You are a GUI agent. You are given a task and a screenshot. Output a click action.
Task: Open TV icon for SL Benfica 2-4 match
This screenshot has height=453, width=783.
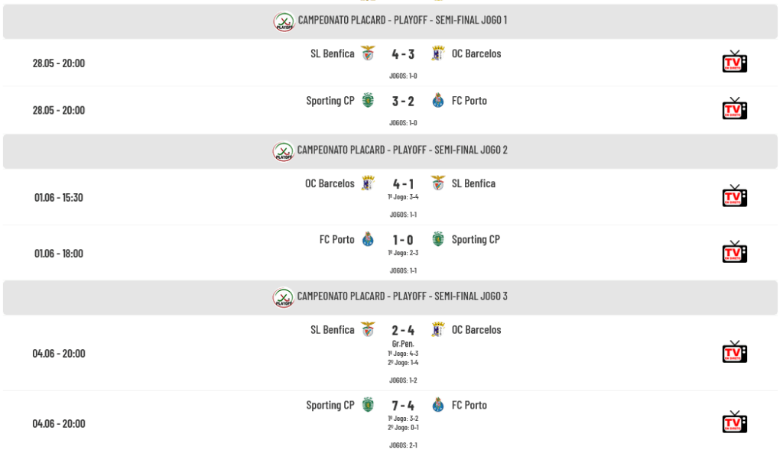735,352
